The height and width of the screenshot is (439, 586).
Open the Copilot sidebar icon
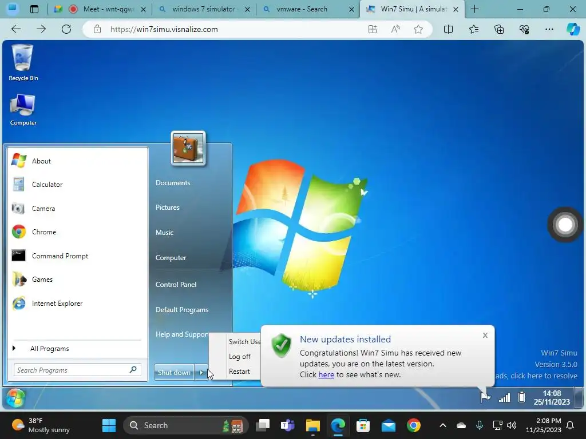click(573, 29)
